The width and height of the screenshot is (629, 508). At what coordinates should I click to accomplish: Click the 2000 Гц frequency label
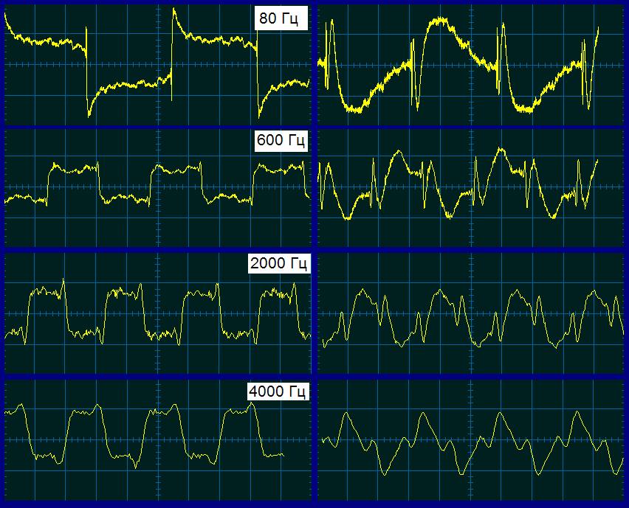(x=278, y=262)
